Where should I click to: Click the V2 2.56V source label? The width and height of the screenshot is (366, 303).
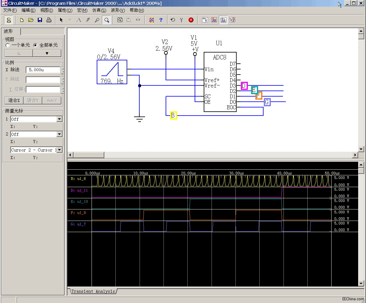pyautogui.click(x=164, y=45)
